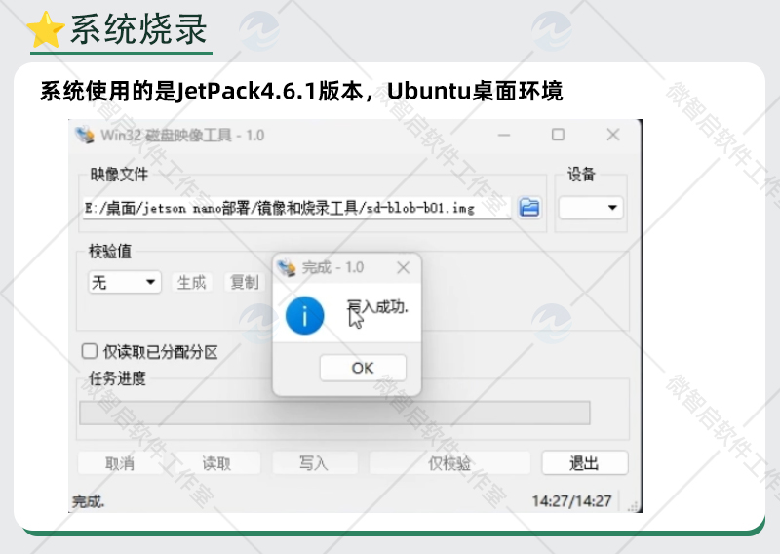
Task: Click the Win32 Disk Imager title bar icon
Action: tap(87, 135)
